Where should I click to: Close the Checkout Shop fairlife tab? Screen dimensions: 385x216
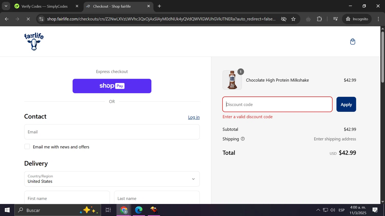[149, 6]
